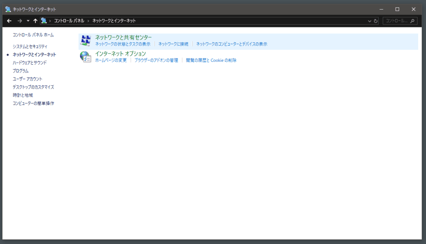
Task: Close the control panel window
Action: click(x=414, y=9)
